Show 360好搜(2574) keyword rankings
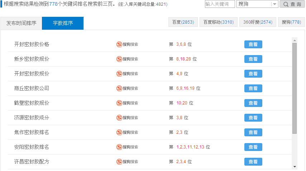The width and height of the screenshot is (306, 171). 258,22
